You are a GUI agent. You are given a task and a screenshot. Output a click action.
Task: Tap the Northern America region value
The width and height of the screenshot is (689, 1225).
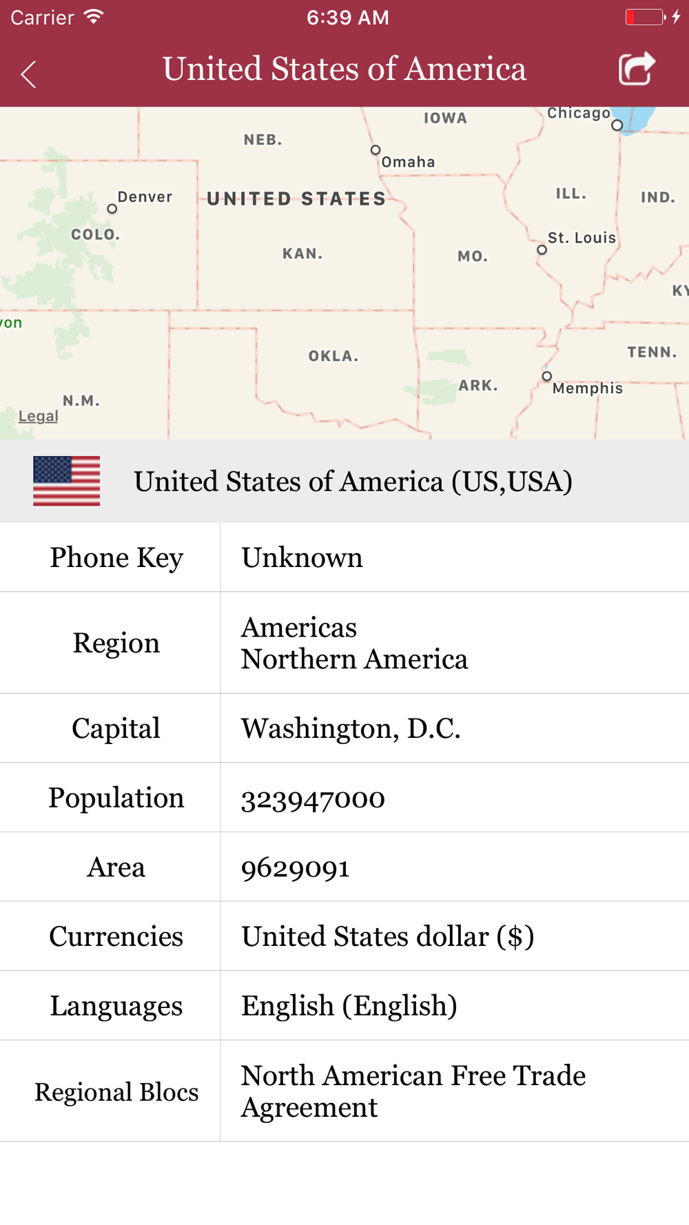pos(354,659)
